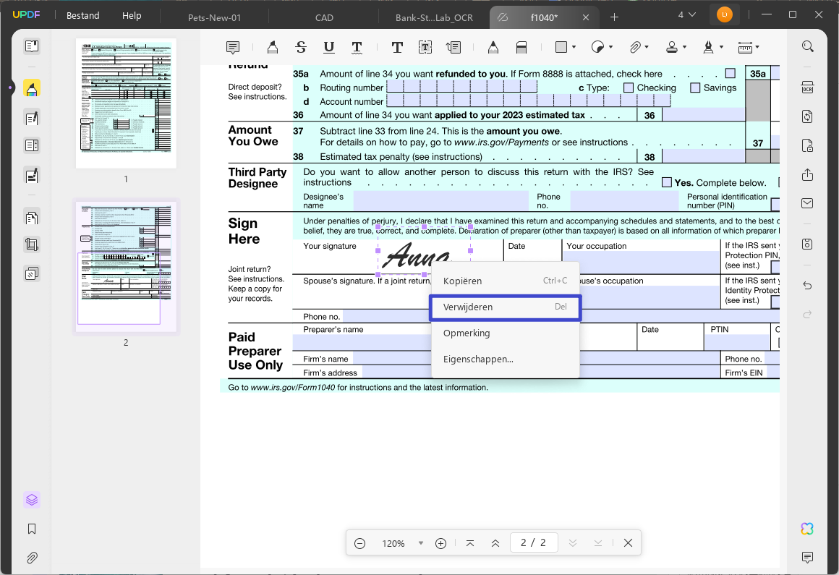The width and height of the screenshot is (839, 575).
Task: Switch to the Pets-New-01 tab
Action: (x=215, y=17)
